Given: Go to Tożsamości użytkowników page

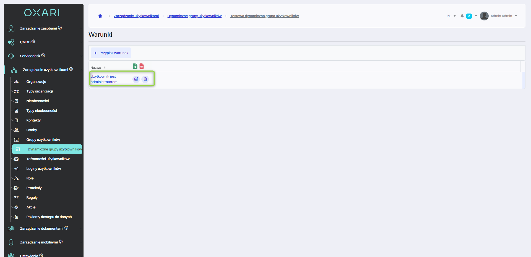Looking at the screenshot, I should tap(48, 159).
